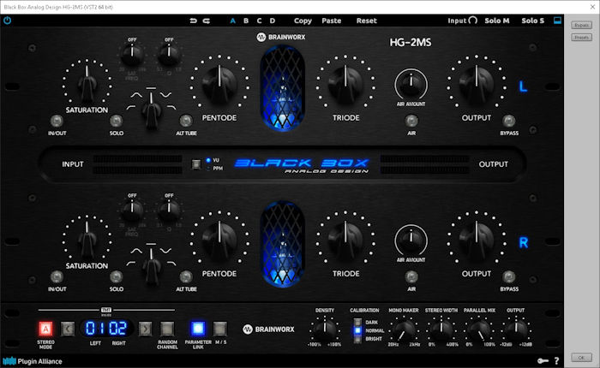Toggle the Parameter Link button
This screenshot has height=368, width=600.
pyautogui.click(x=198, y=329)
